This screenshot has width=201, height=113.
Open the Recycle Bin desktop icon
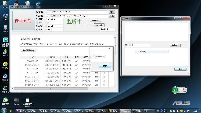click(5, 28)
